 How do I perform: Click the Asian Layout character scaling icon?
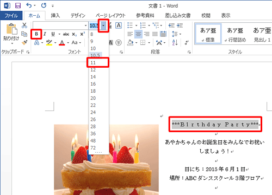coord(159,43)
